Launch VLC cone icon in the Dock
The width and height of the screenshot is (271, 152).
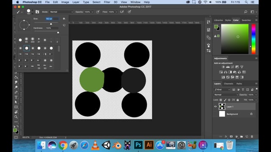tap(95, 145)
